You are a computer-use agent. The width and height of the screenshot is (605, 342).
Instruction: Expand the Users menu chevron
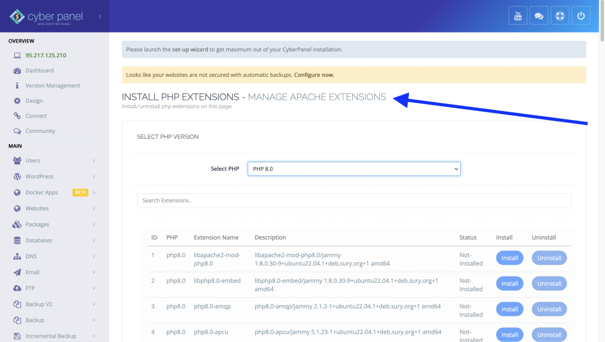[x=94, y=161]
